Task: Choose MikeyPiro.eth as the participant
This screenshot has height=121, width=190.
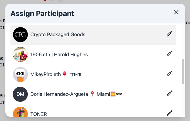Action: pyautogui.click(x=46, y=74)
